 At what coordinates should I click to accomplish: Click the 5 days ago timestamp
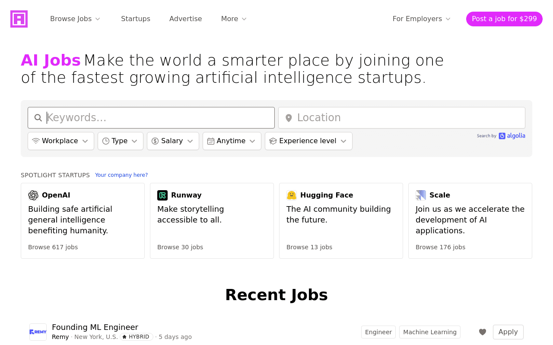[x=175, y=337]
